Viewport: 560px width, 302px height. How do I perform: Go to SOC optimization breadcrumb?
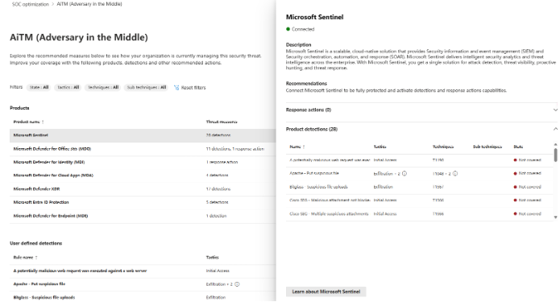pyautogui.click(x=31, y=4)
